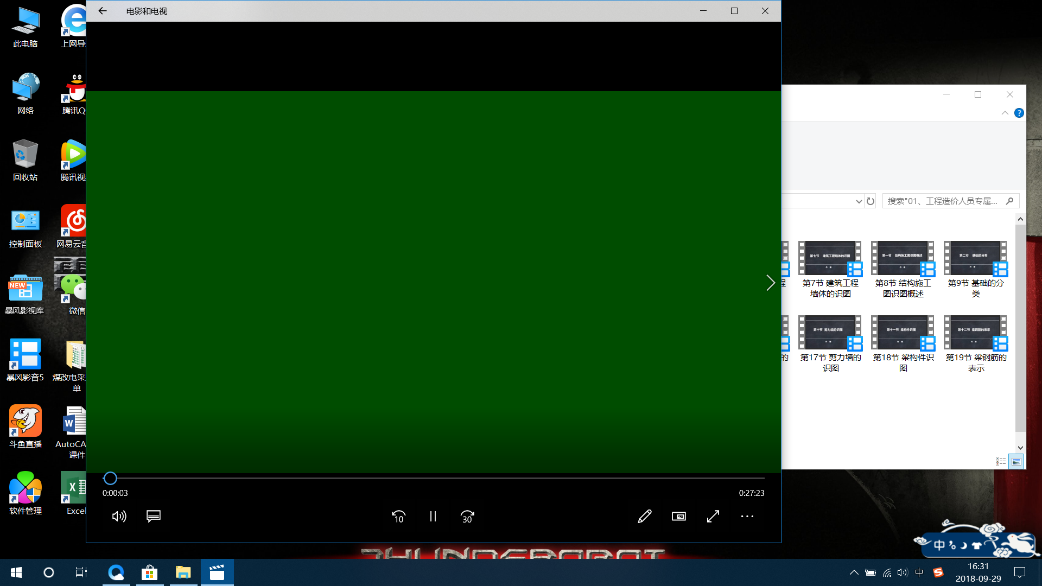The width and height of the screenshot is (1042, 586).
Task: Expand the Explorer ribbon chevron
Action: [x=1005, y=113]
